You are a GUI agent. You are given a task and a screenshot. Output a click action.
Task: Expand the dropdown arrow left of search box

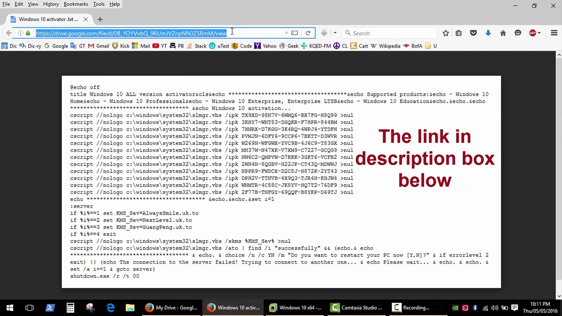335,33
